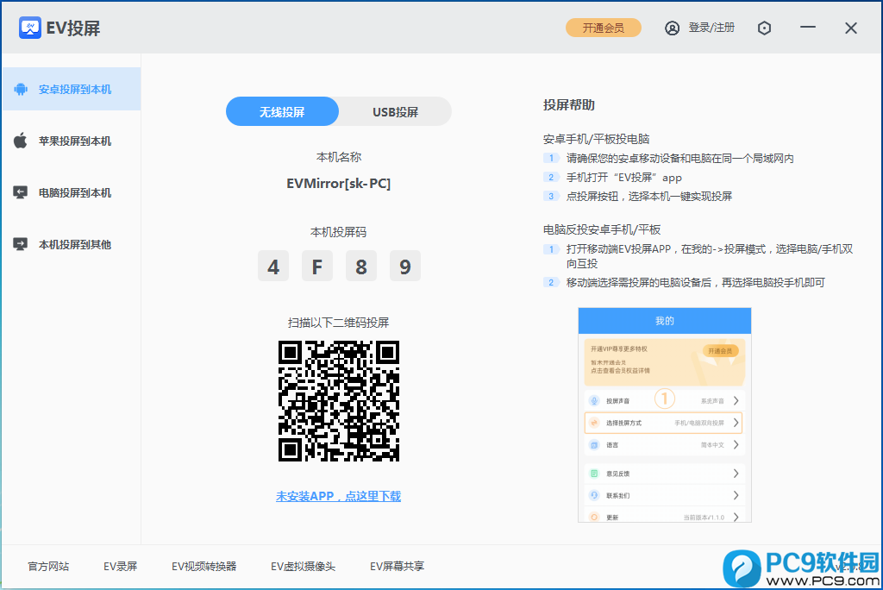Open EV视频转换器 link in footer

[204, 567]
